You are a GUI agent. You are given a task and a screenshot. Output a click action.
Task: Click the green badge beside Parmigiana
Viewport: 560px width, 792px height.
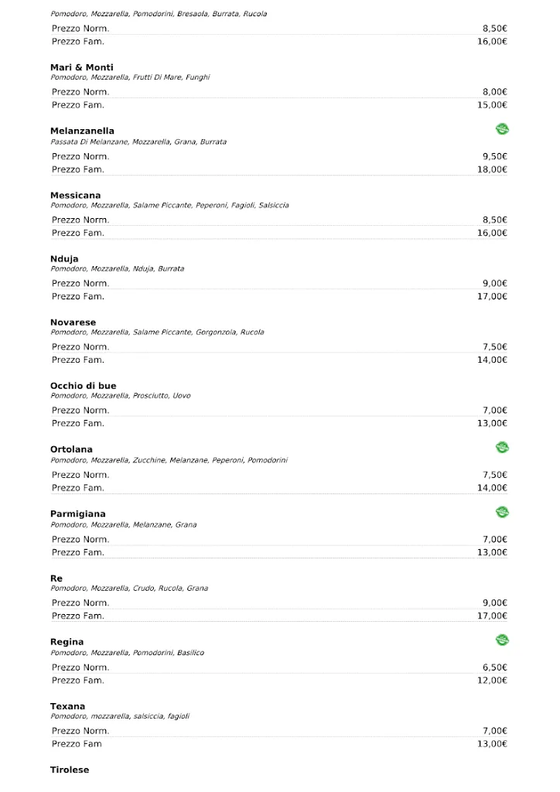(x=502, y=512)
